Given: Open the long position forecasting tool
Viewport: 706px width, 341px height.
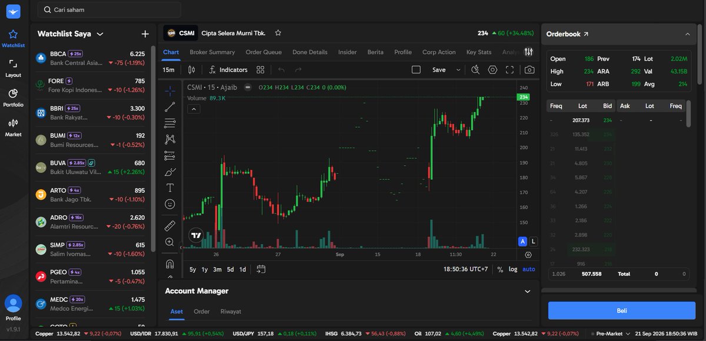Looking at the screenshot, I should point(170,156).
